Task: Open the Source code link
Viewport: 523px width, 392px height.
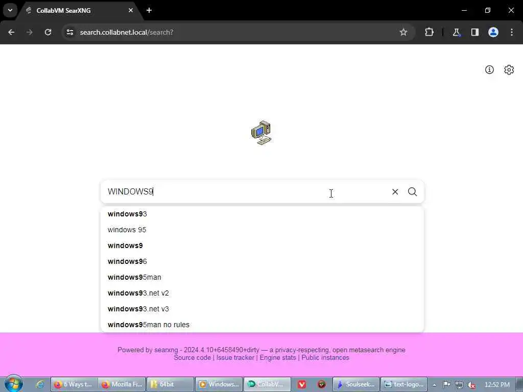Action: pyautogui.click(x=192, y=358)
